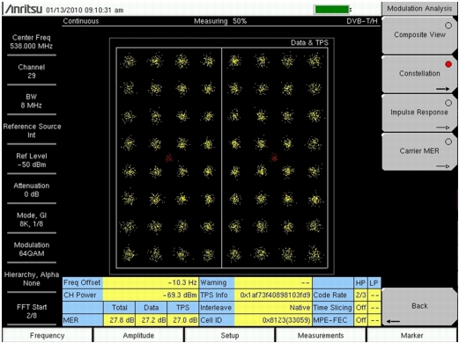
Task: Select the Constellation radio indicator
Action: click(x=448, y=64)
